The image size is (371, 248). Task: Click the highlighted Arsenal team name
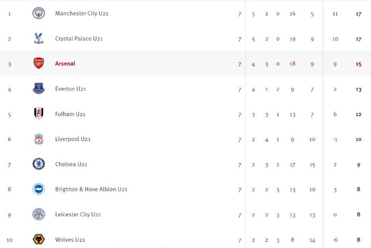65,63
